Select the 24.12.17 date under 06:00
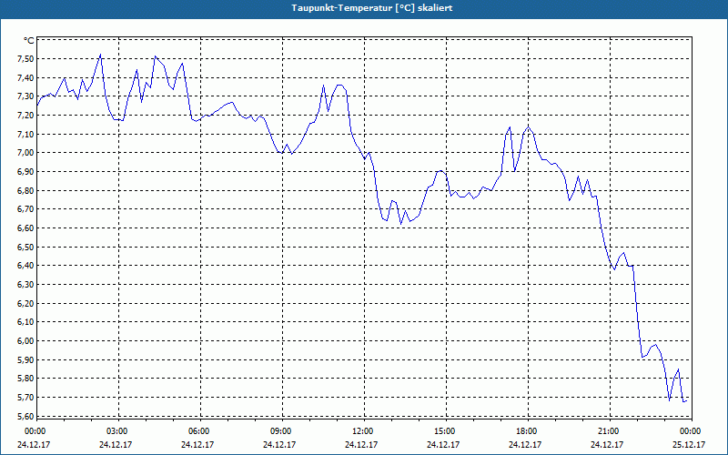728x455 pixels. click(x=197, y=444)
